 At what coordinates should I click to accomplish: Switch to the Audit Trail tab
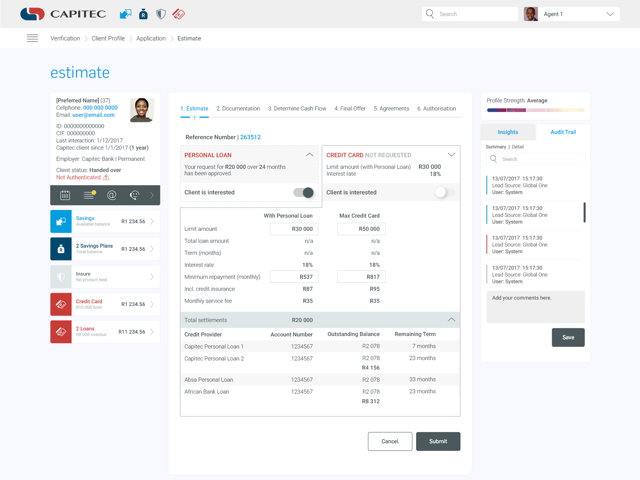[x=563, y=132]
